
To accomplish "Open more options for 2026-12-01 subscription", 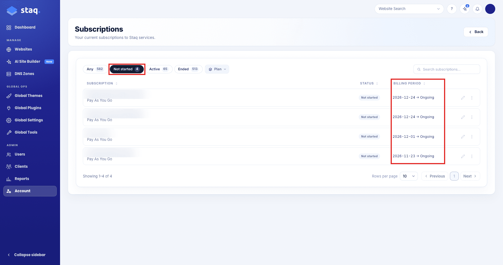I will (472, 137).
